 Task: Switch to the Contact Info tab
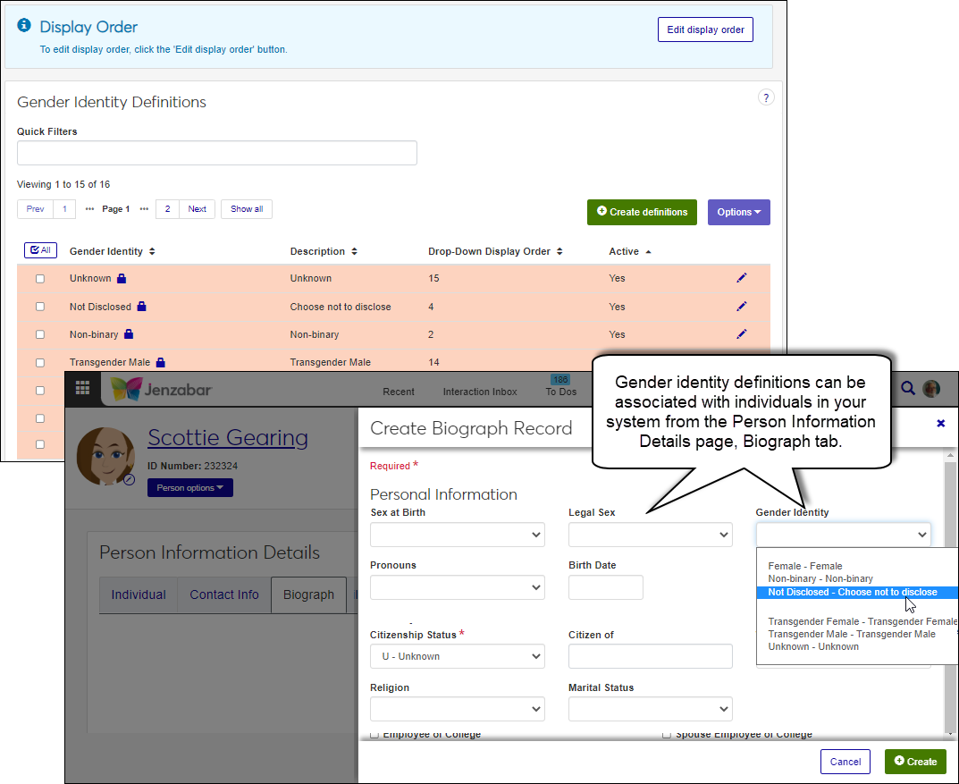coord(223,594)
